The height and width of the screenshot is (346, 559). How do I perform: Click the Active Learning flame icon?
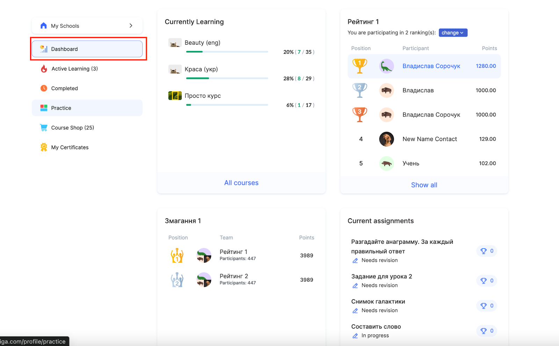click(x=44, y=69)
